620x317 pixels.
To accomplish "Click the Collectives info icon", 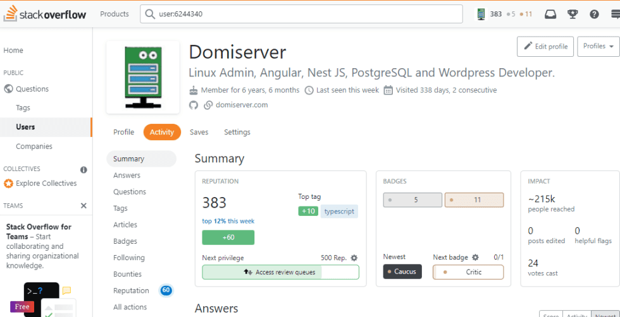I will [84, 170].
